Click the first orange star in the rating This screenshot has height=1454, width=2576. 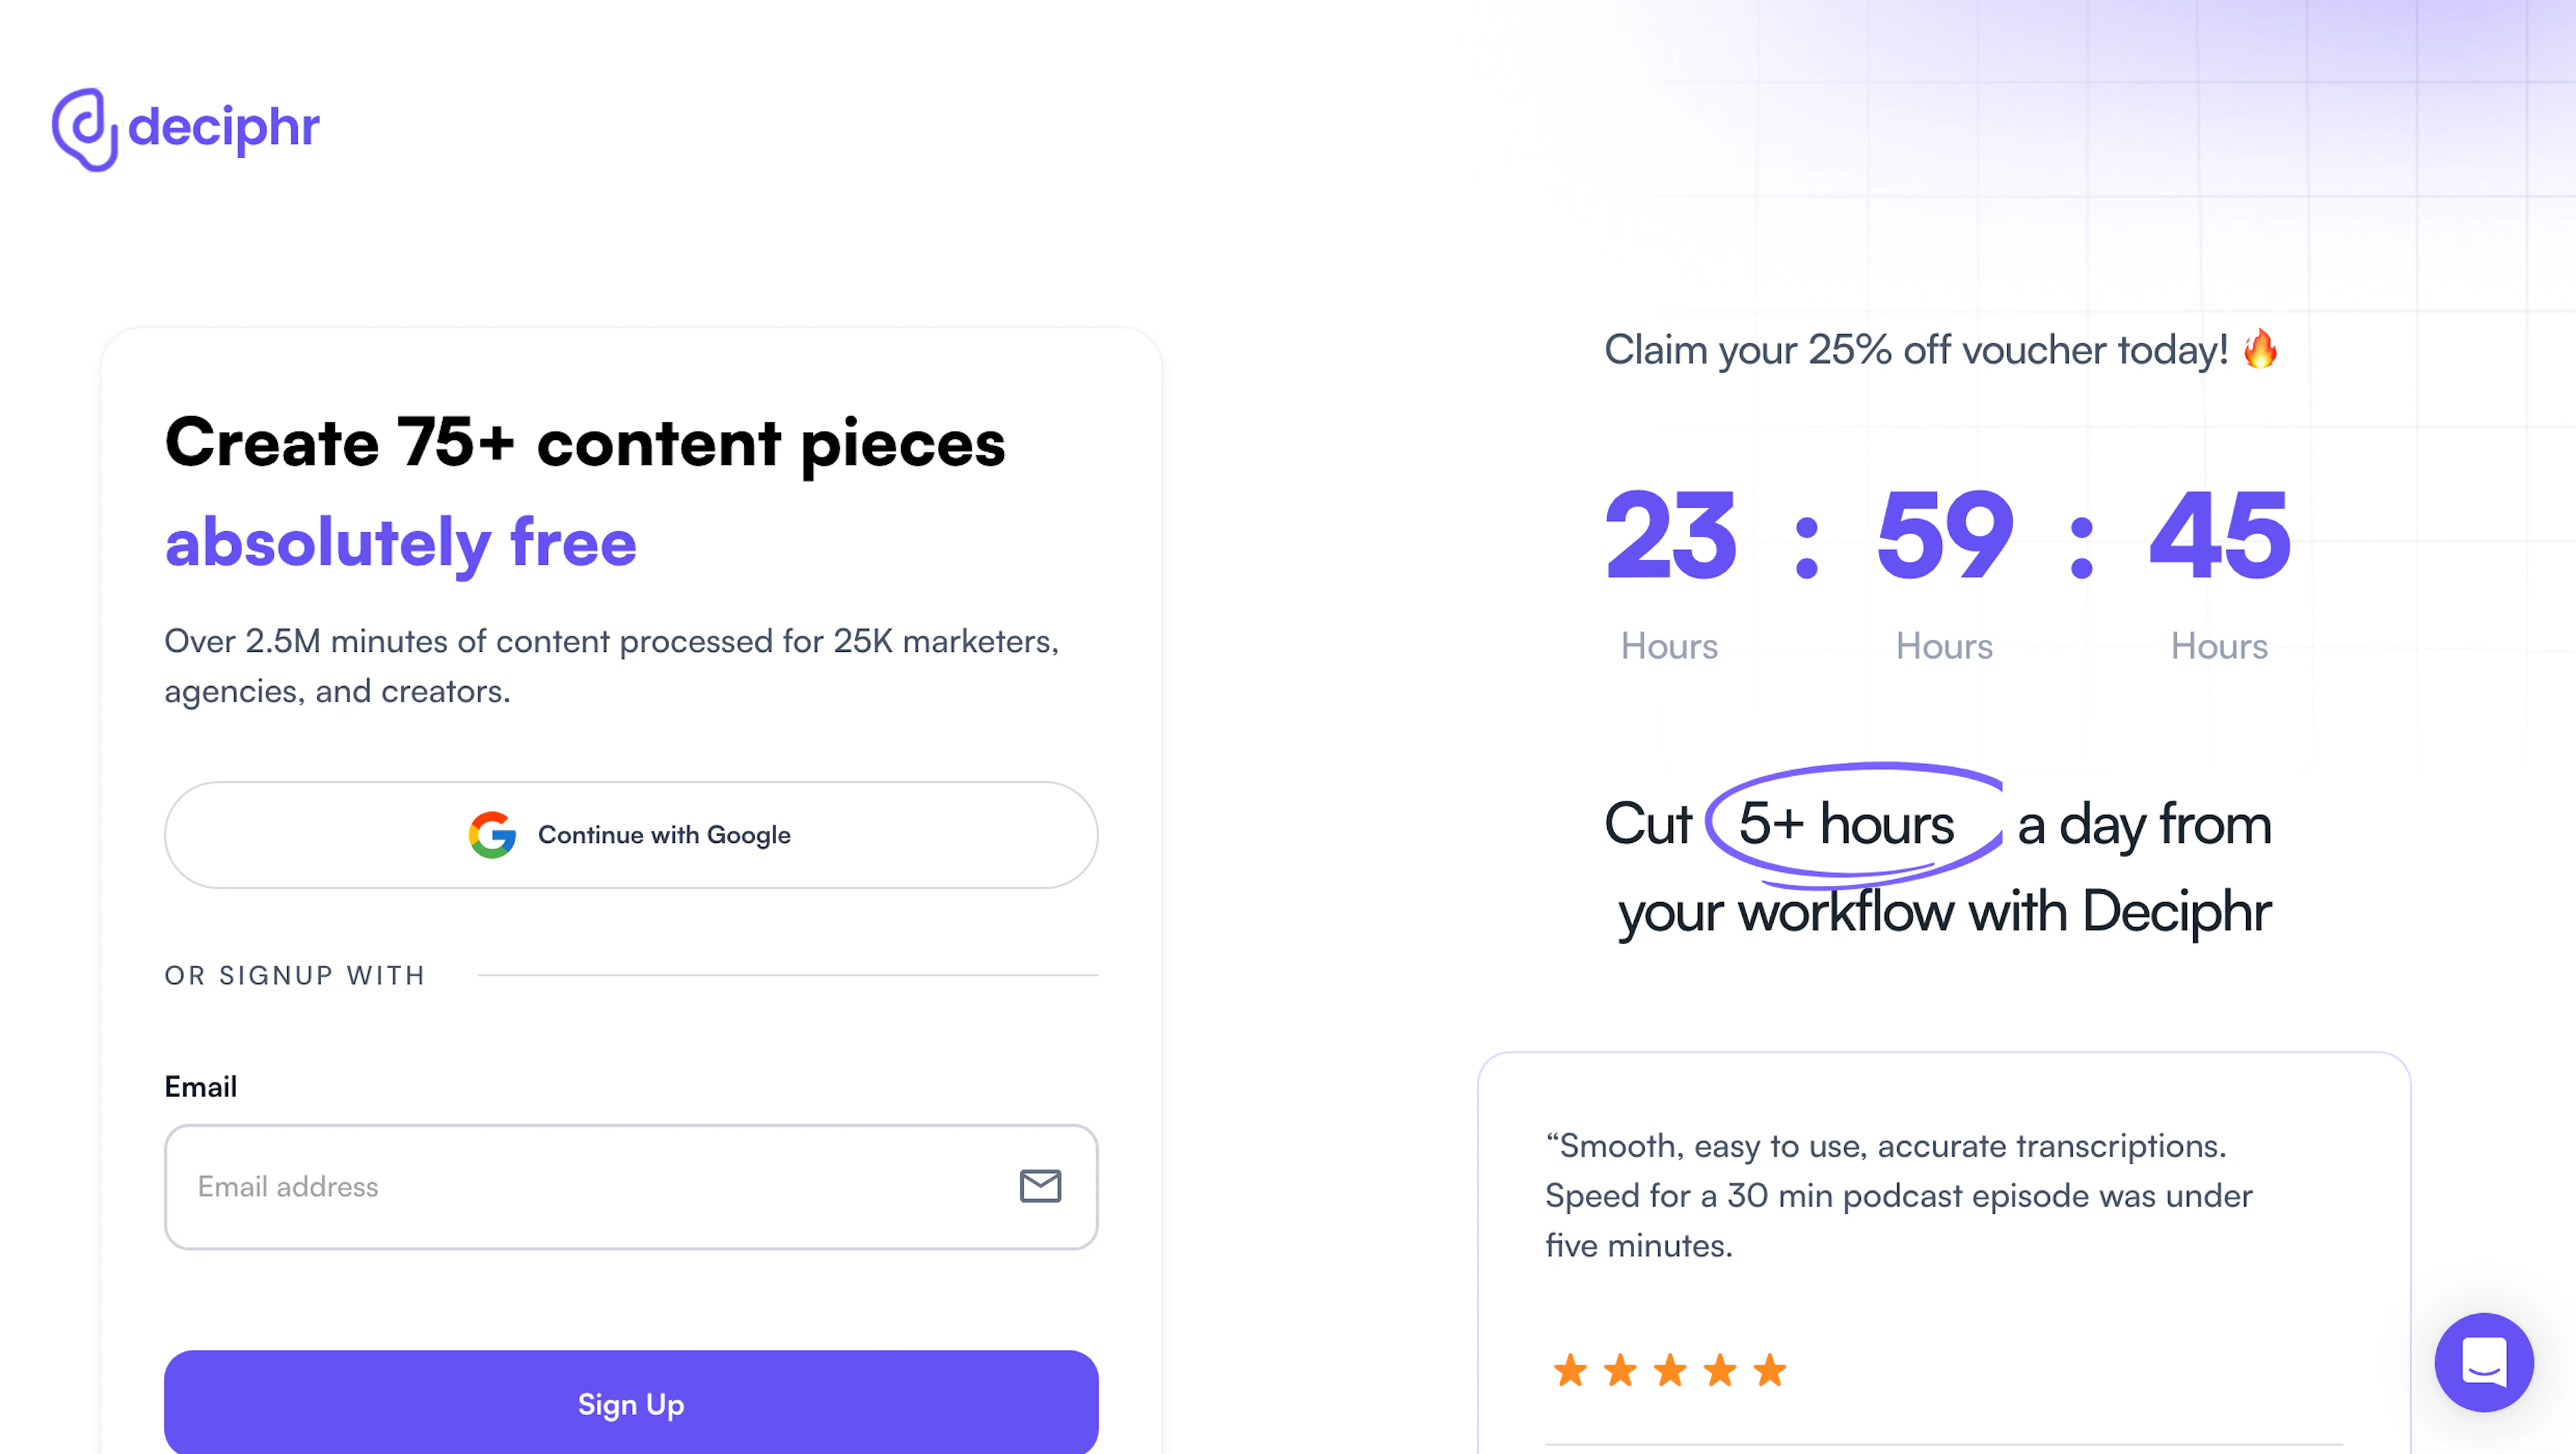pyautogui.click(x=1572, y=1370)
